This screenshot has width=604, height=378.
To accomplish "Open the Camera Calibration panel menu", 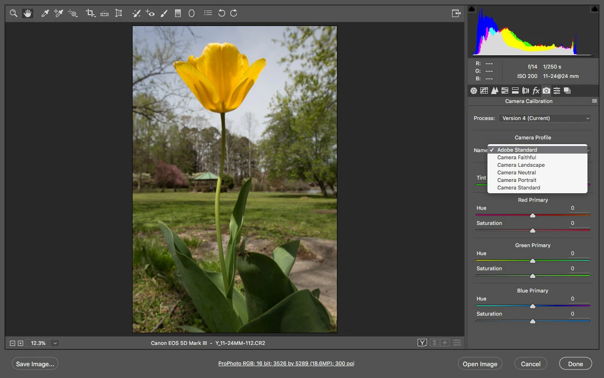I will coord(595,101).
